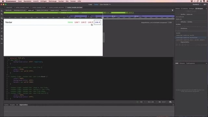Screen dimensions: 208x117
Task: Select styles.css in the Quellen list
Action: coord(179,19)
